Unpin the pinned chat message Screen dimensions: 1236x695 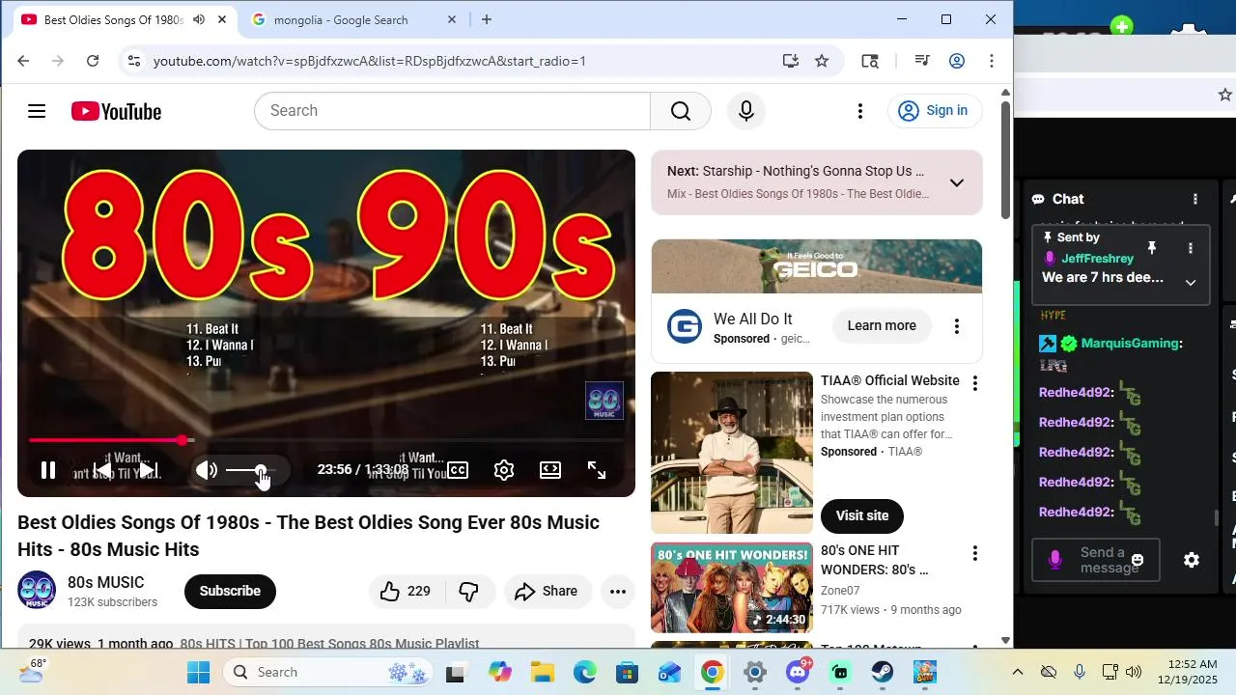click(1151, 248)
